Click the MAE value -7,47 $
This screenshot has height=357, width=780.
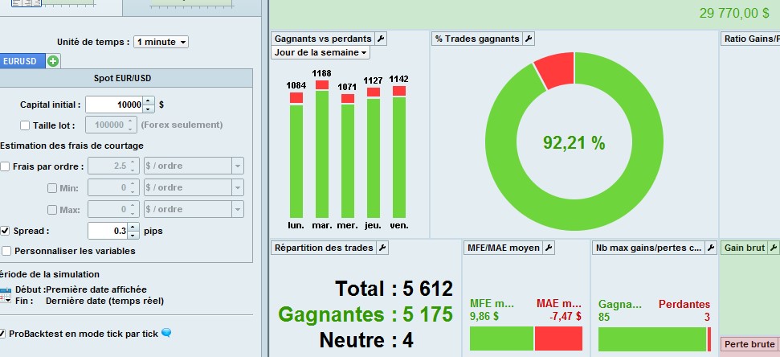[566, 316]
